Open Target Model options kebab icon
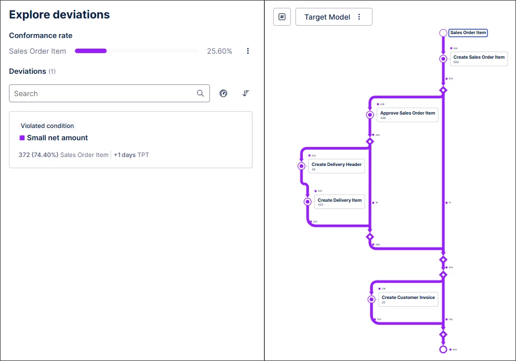This screenshot has height=361, width=516. (x=359, y=17)
